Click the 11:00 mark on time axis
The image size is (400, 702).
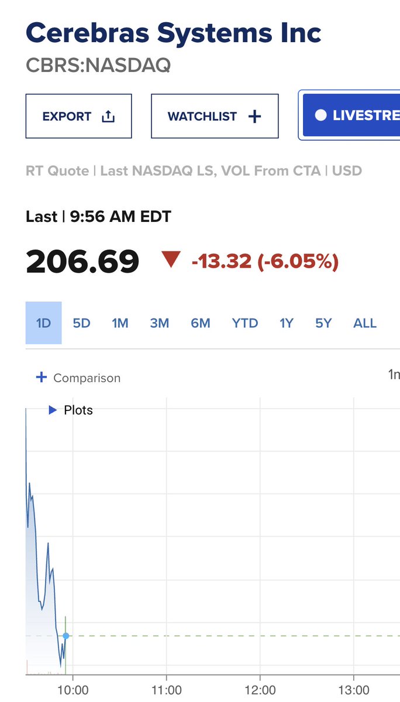click(166, 689)
